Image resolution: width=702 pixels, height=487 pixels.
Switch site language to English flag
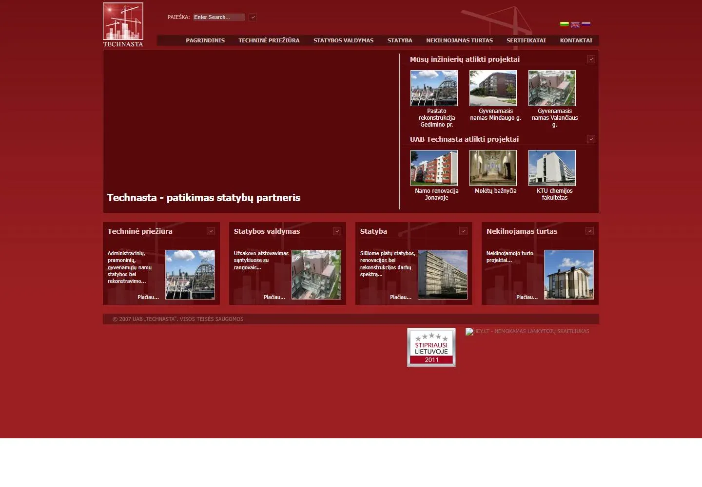pyautogui.click(x=575, y=24)
